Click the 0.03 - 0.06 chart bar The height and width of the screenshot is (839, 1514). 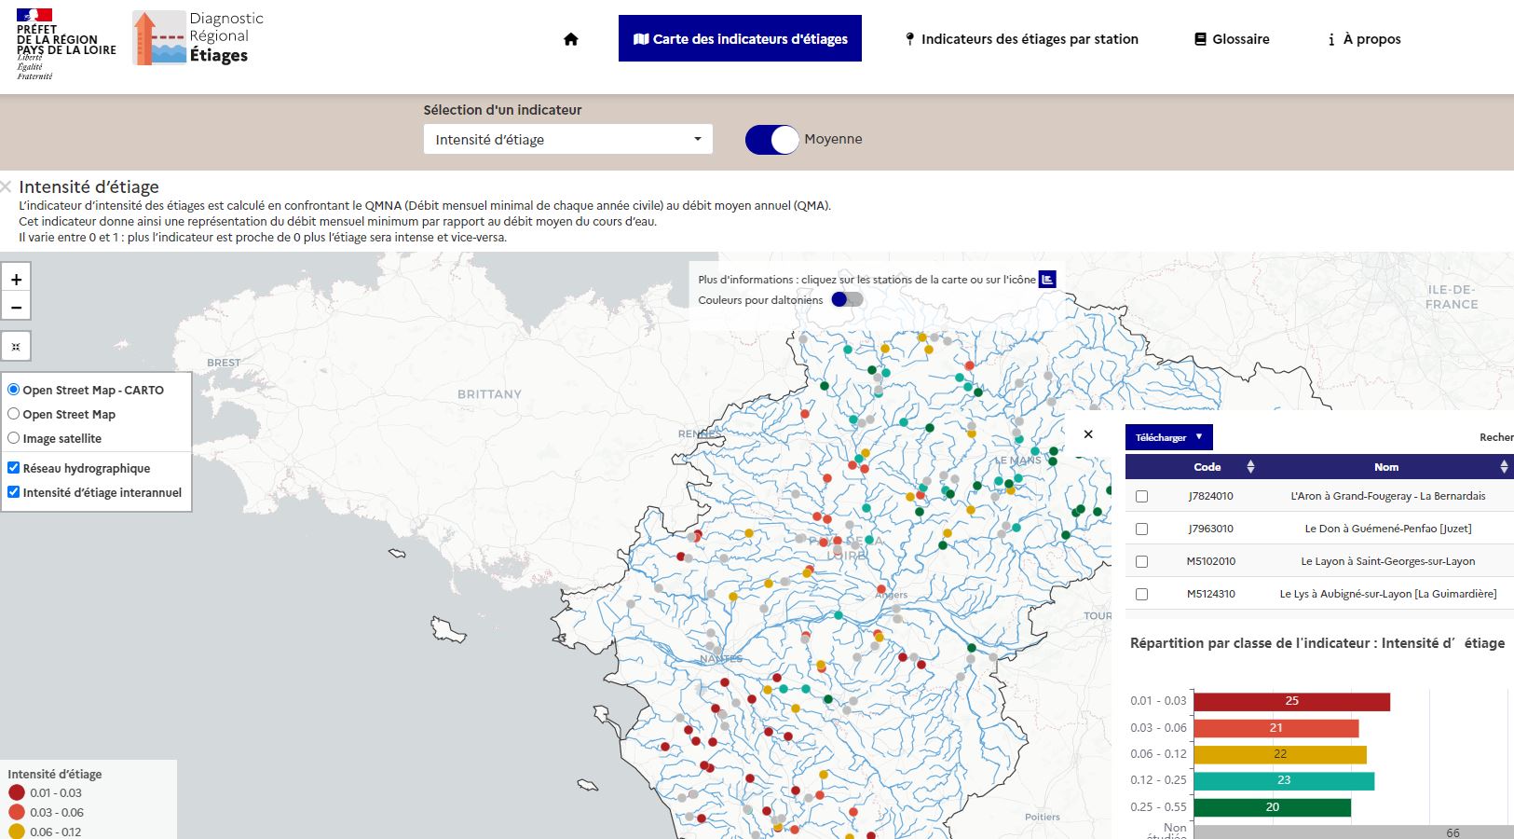pyautogui.click(x=1275, y=728)
